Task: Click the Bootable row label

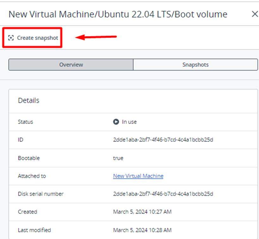Action: click(29, 158)
